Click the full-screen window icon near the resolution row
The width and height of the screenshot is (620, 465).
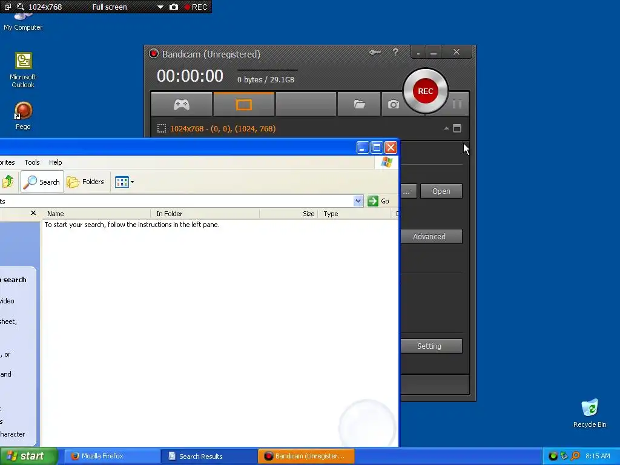click(x=457, y=128)
